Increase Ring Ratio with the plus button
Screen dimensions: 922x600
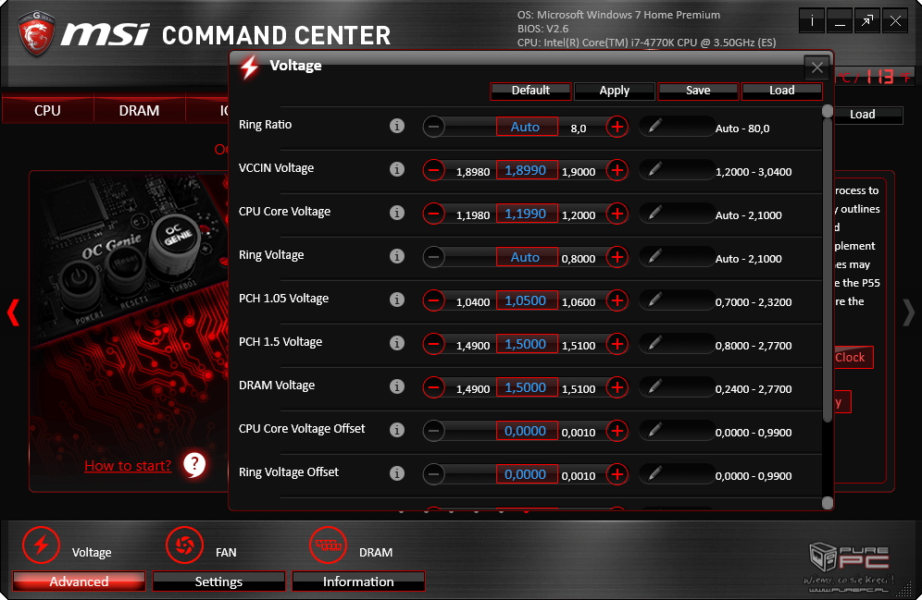pos(617,127)
